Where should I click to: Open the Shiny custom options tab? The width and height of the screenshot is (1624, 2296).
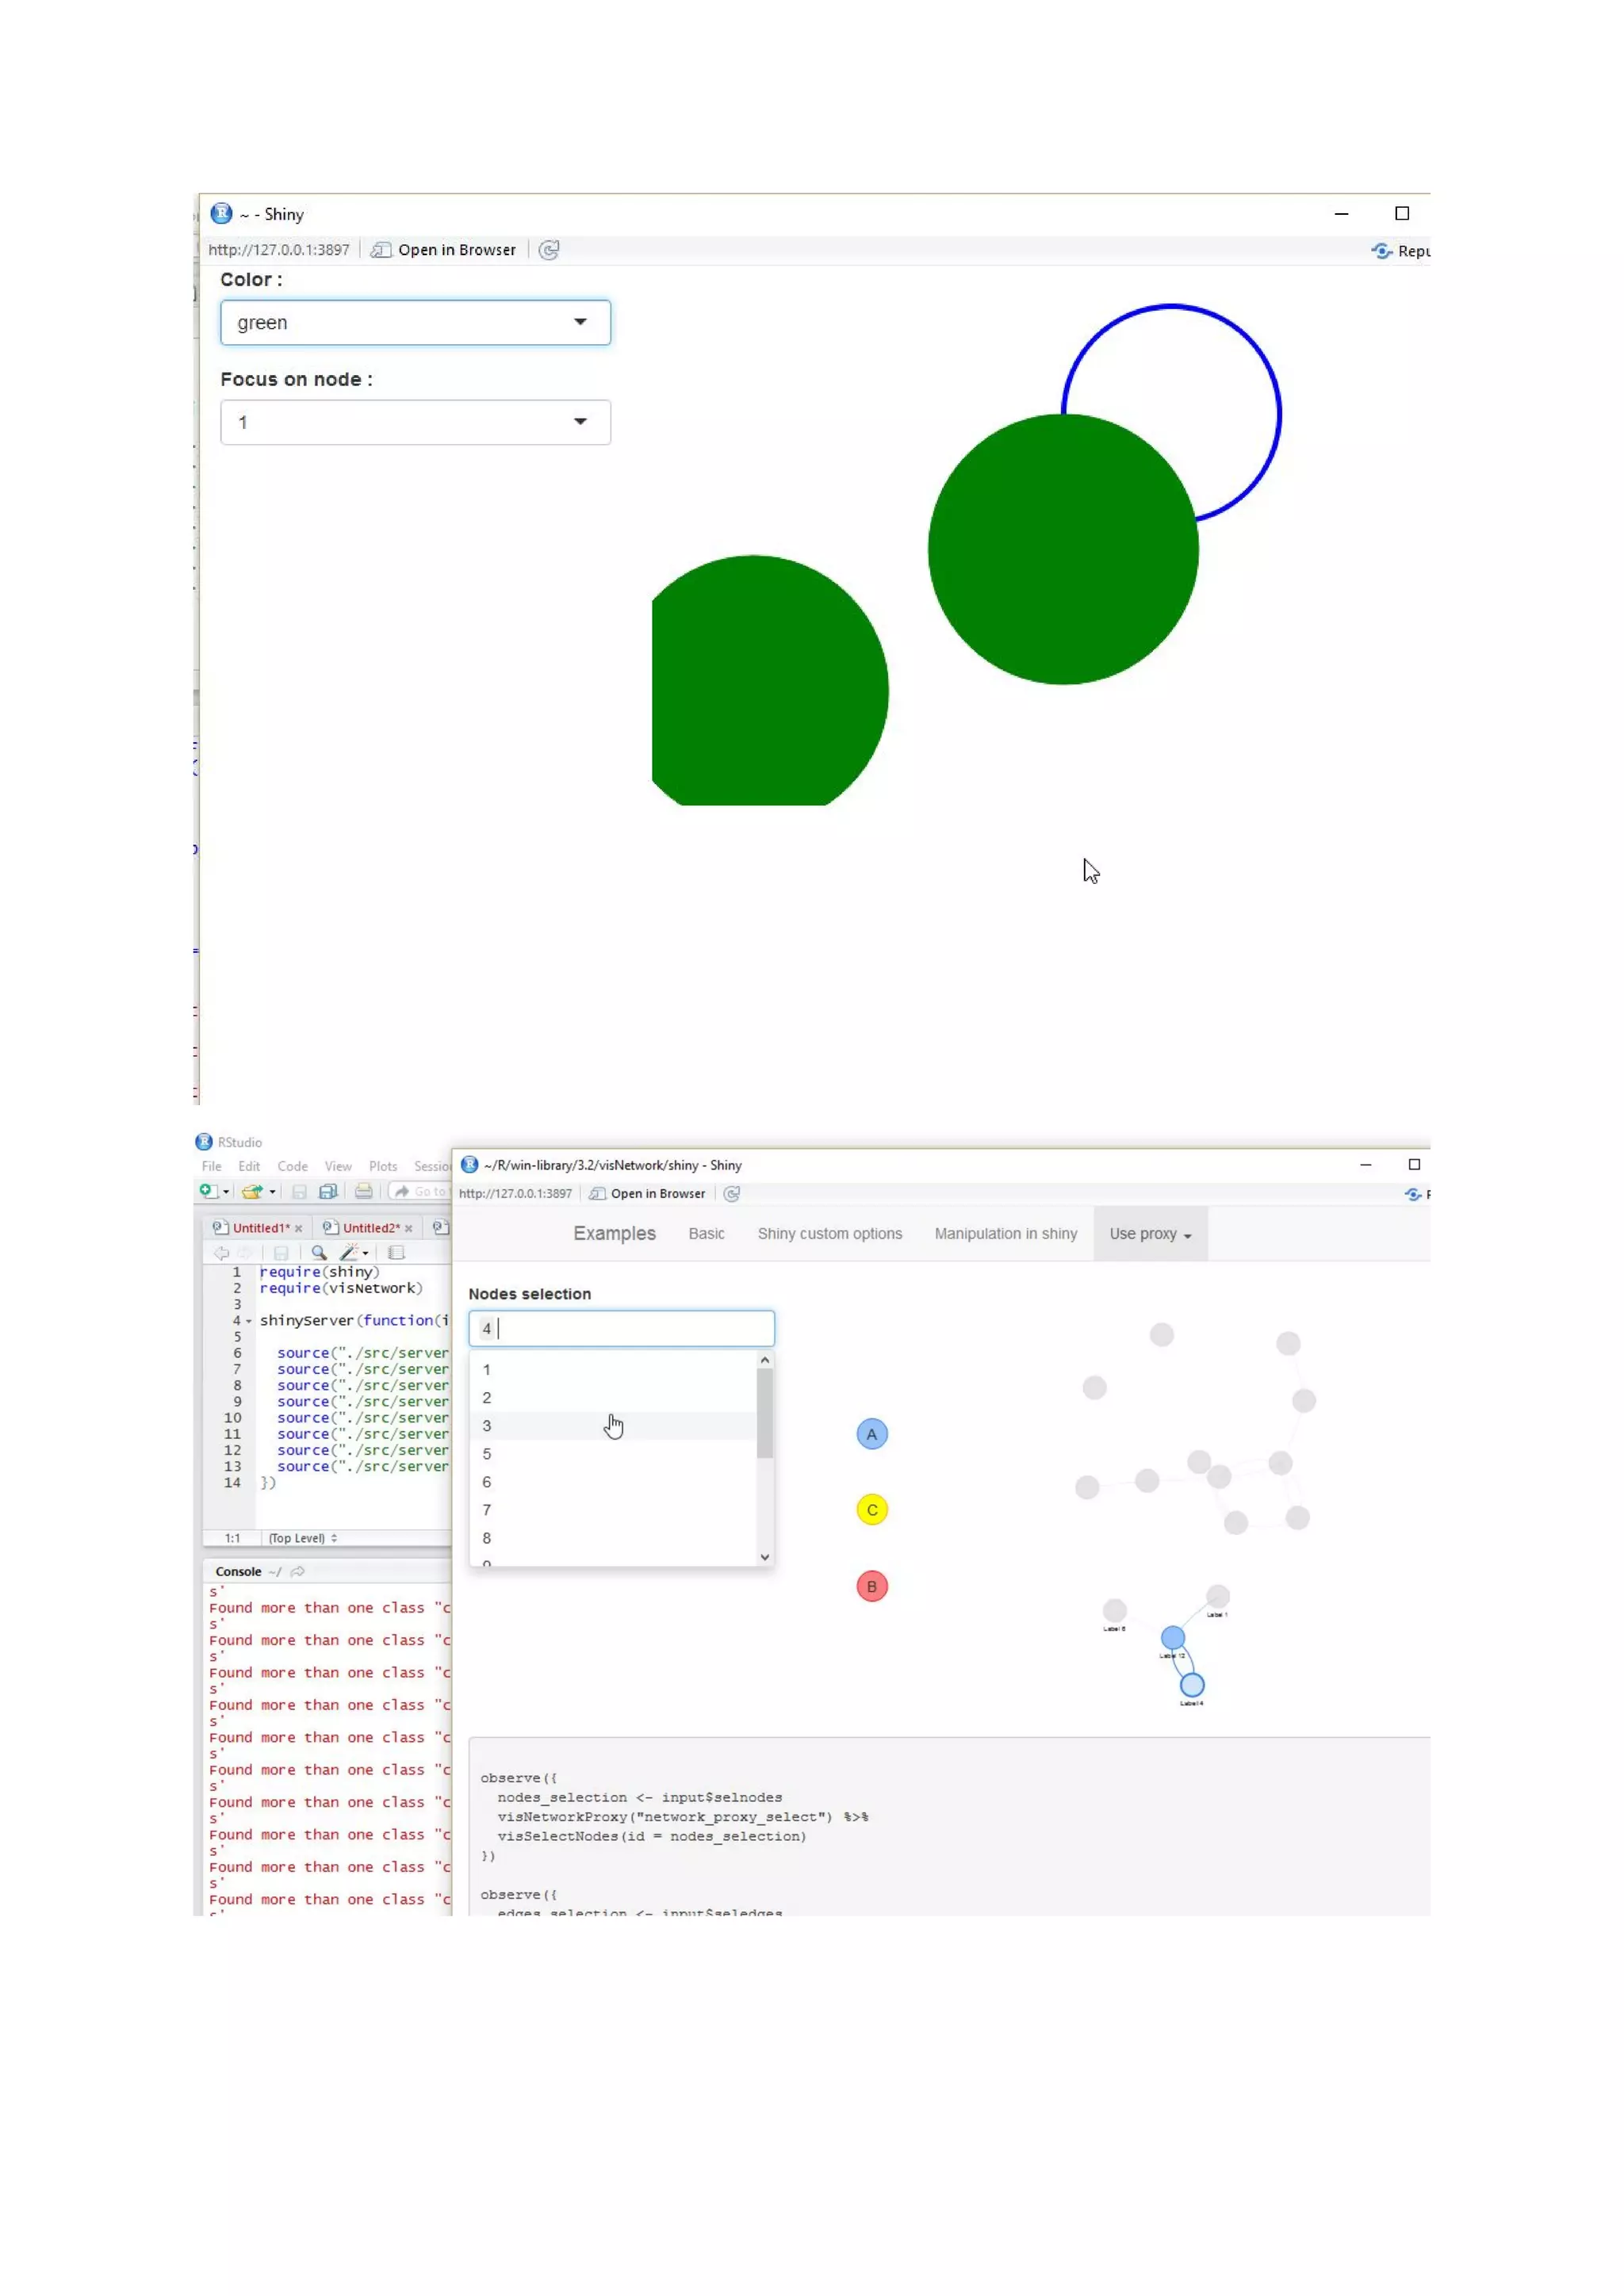click(x=830, y=1234)
